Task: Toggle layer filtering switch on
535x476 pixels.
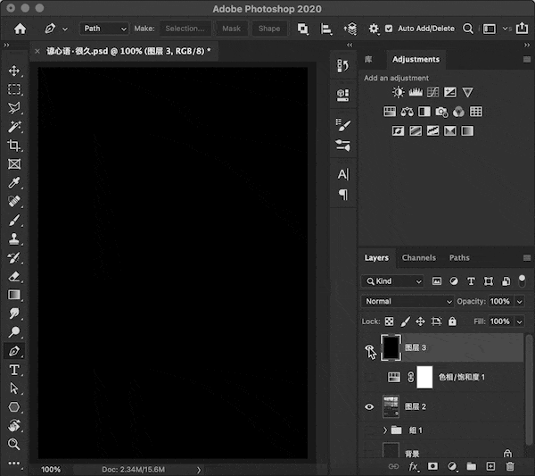Action: click(x=522, y=281)
